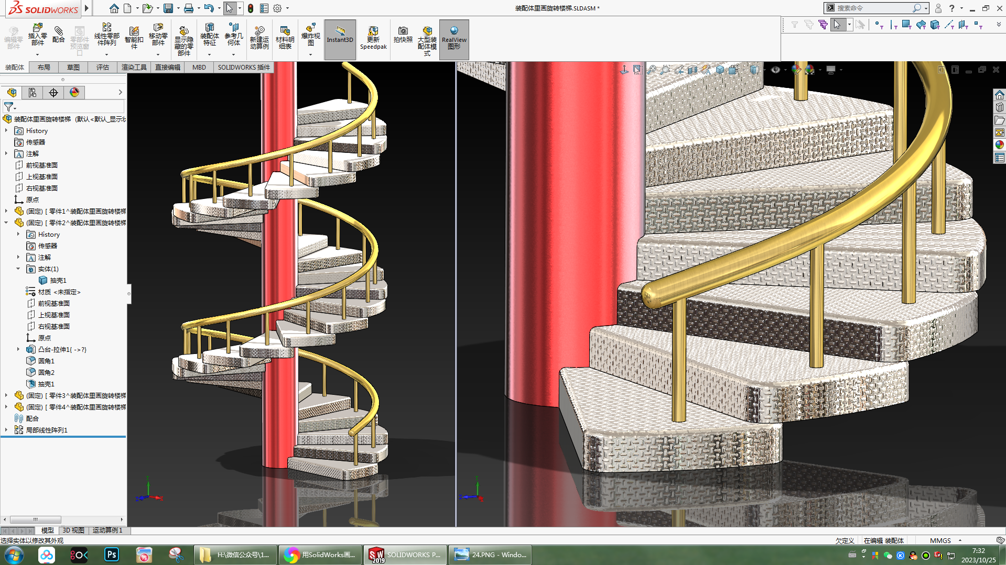Click the Insert Component (插入零部件) tool

pyautogui.click(x=37, y=35)
